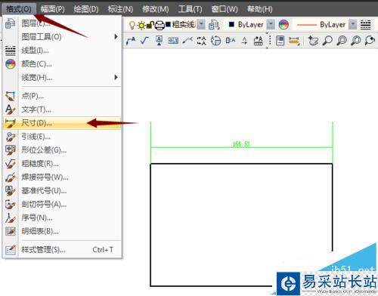This screenshot has width=378, height=296.
Task: Click the leader style icon beside 引线(E)
Action: tap(10, 137)
